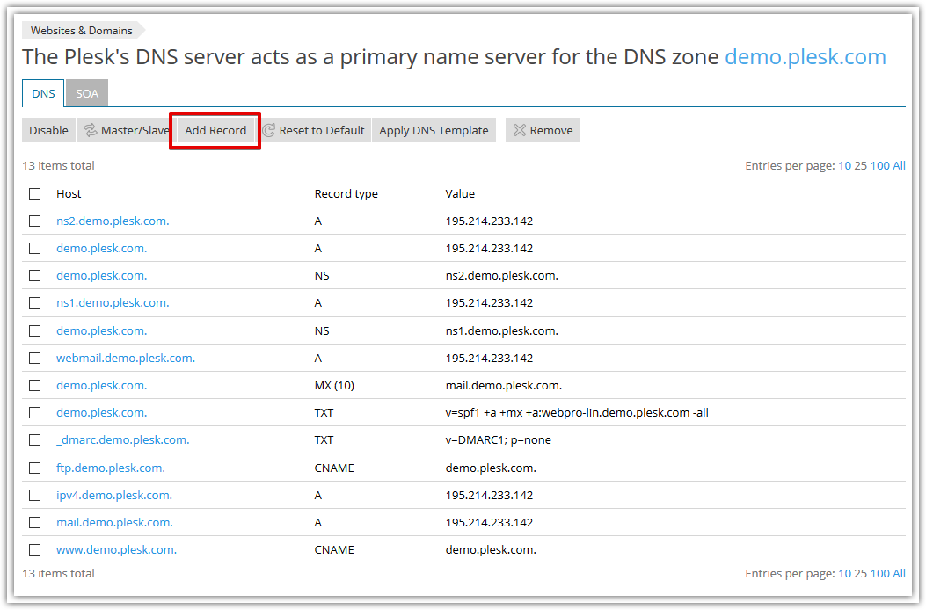Toggle the select-all checkbox in header
This screenshot has height=610, width=926.
coord(34,193)
